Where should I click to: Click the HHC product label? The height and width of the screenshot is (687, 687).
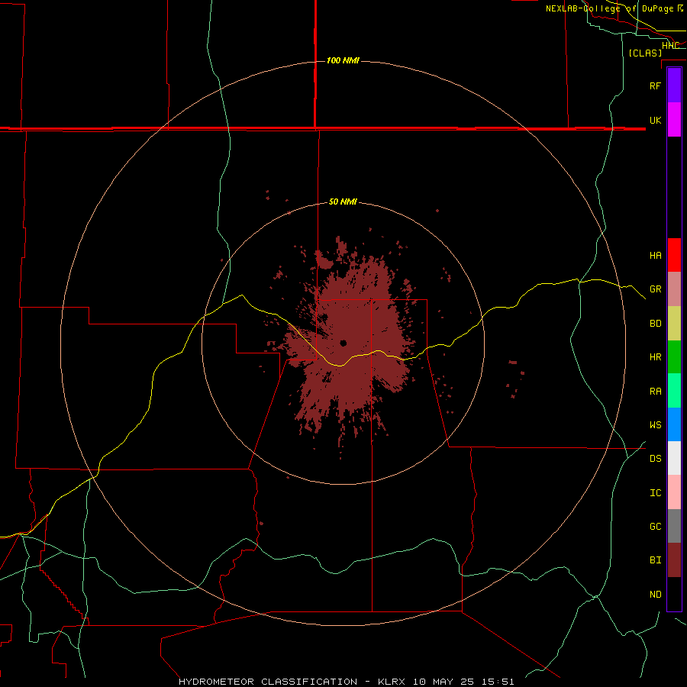point(670,46)
